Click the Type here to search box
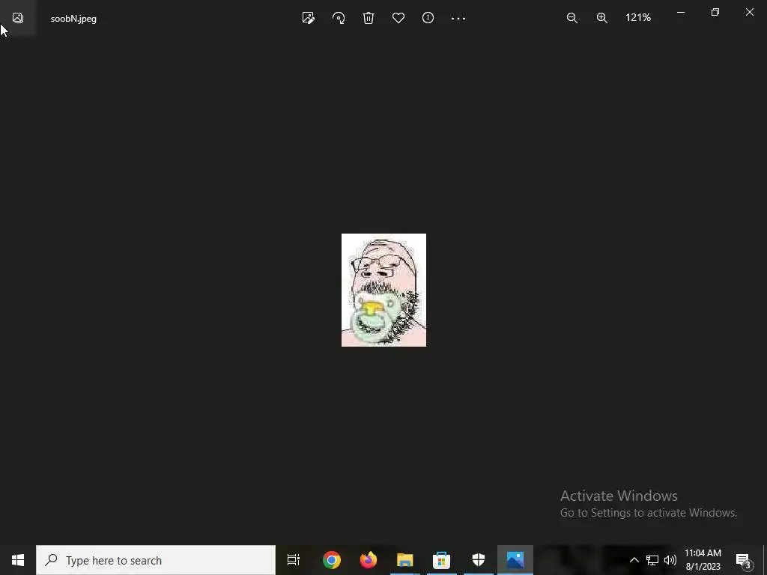The height and width of the screenshot is (575, 767). tap(156, 560)
